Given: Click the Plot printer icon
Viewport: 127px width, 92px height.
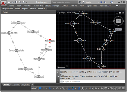Looking at the screenshot, I should (x=23, y=2).
